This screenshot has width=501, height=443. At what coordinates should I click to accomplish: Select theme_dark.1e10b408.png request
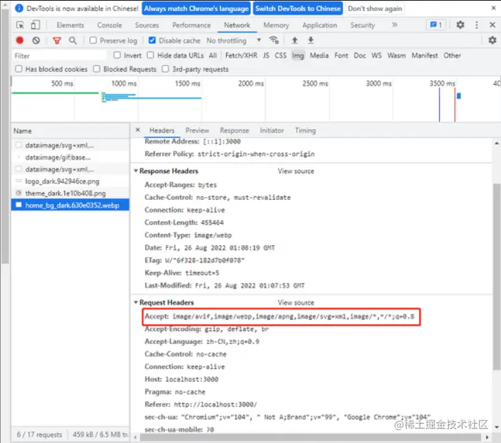(70, 193)
